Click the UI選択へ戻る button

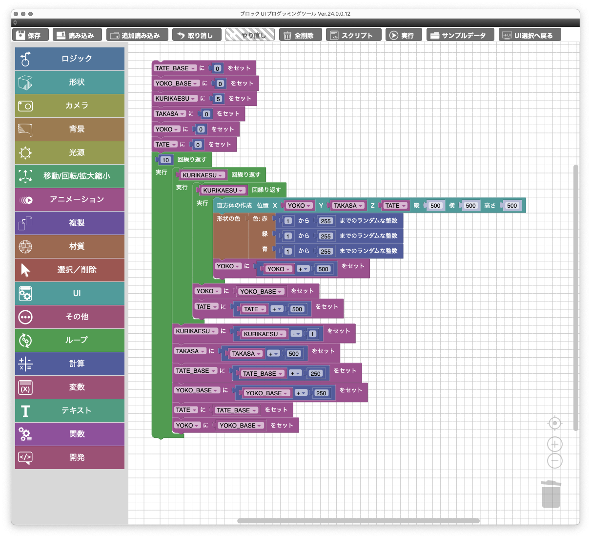[530, 35]
